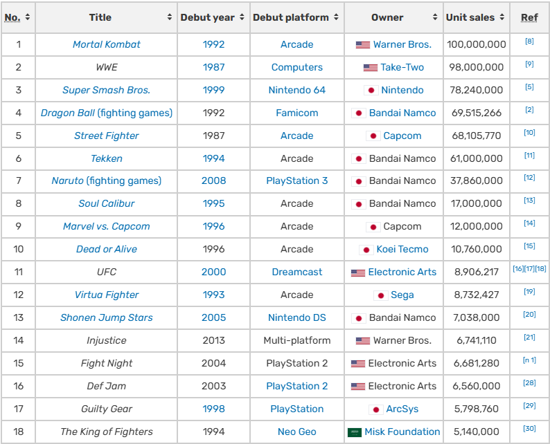The height and width of the screenshot is (444, 550).
Task: Click US flag beside Take-Two
Action: point(370,67)
